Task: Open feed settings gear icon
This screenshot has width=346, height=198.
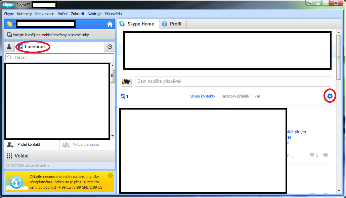Action: pos(330,96)
